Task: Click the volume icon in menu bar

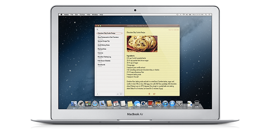Action: point(187,15)
